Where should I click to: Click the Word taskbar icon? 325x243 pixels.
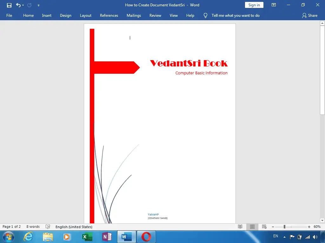click(127, 237)
